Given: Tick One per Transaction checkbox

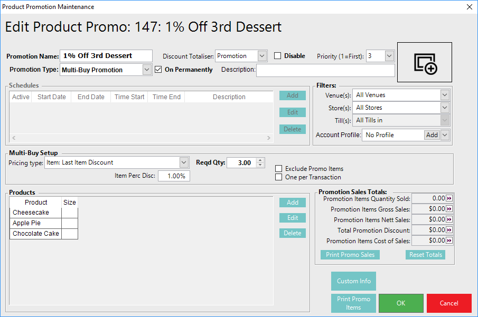Looking at the screenshot, I should point(279,177).
